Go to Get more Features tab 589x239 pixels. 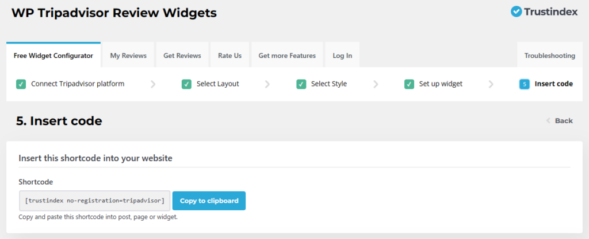pyautogui.click(x=287, y=56)
